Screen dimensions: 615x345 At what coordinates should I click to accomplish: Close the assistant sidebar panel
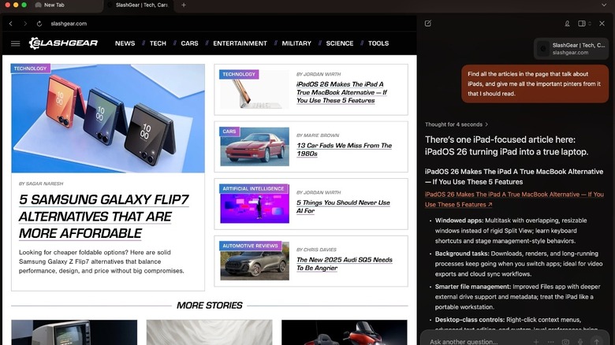(x=602, y=24)
